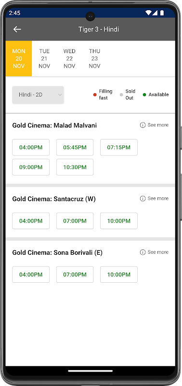Viewport: 182px width, 386px height.
Task: Book 04:00PM show at Santacruz (W)
Action: (31, 221)
